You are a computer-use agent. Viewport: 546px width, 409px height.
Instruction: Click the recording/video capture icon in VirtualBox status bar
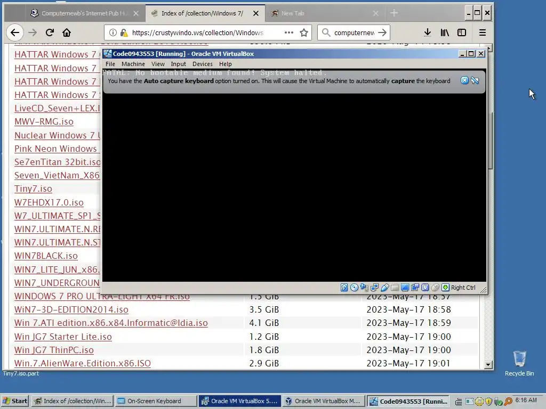415,287
